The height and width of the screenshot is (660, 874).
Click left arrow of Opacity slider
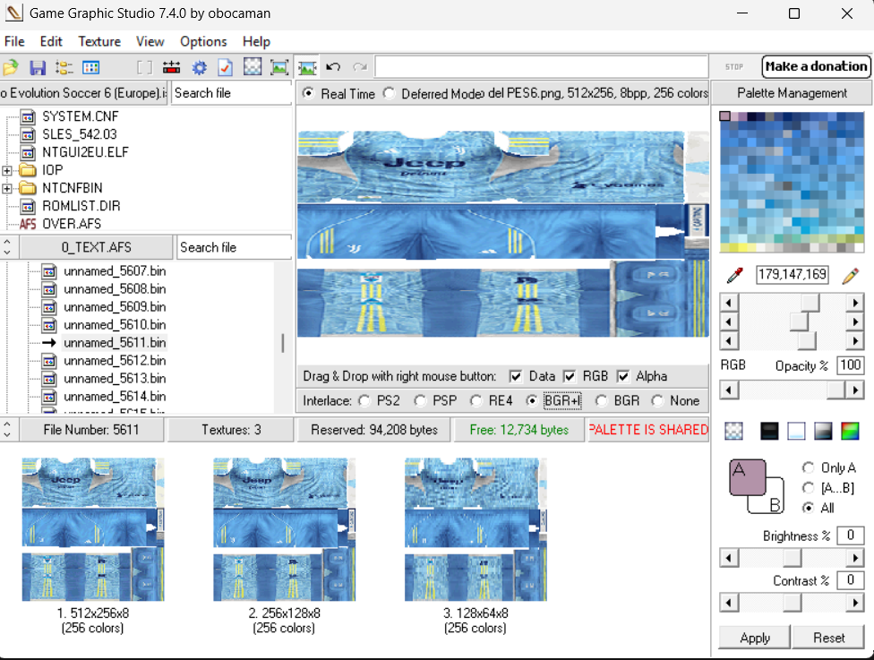pyautogui.click(x=729, y=389)
